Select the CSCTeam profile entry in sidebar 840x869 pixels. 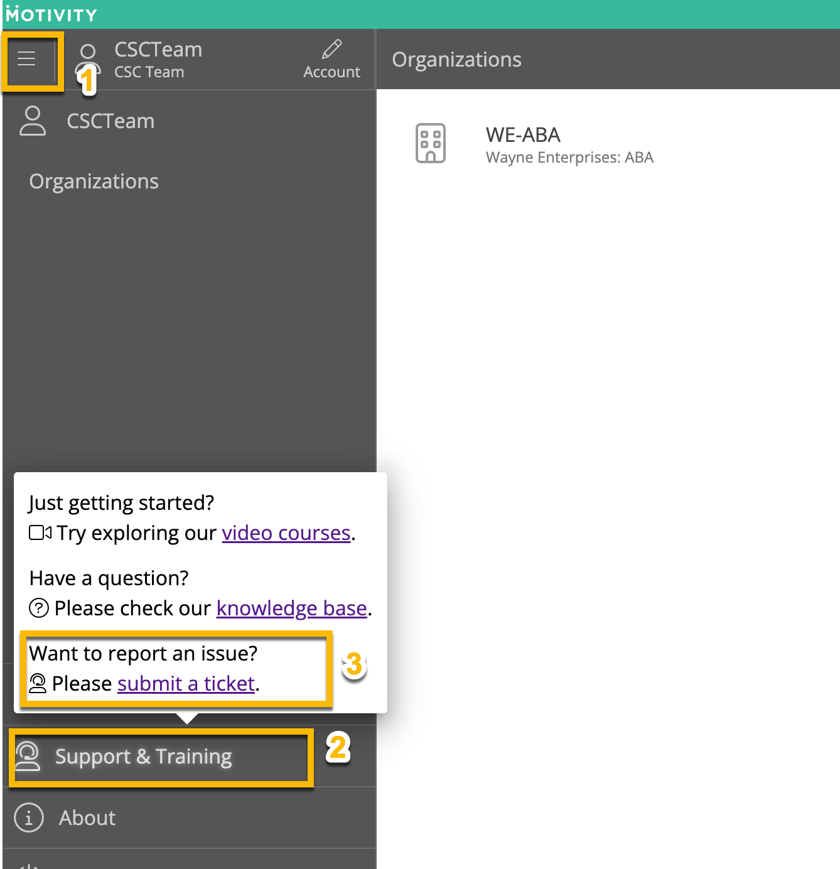pyautogui.click(x=110, y=121)
